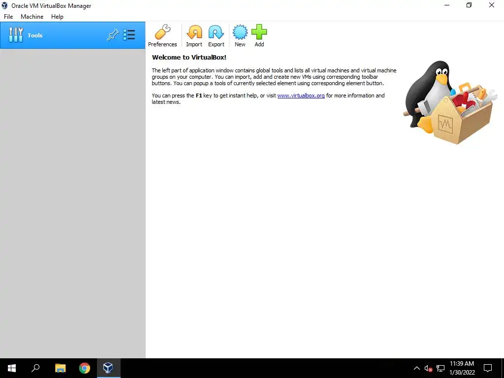Open the notification center icon
504x378 pixels.
(488, 368)
